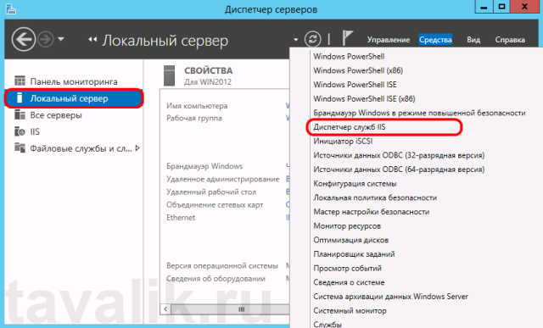Open Инициатор iSCSI
This screenshot has height=328, width=543.
[x=343, y=142]
